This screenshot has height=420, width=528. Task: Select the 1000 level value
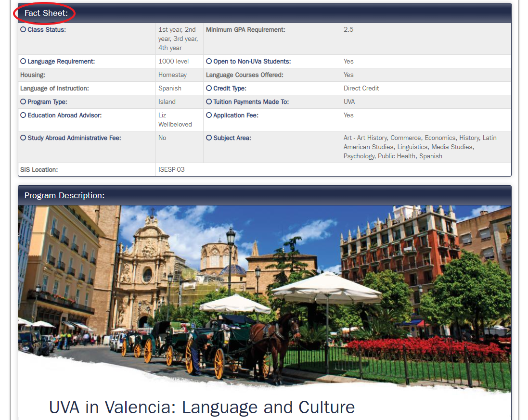pos(173,61)
